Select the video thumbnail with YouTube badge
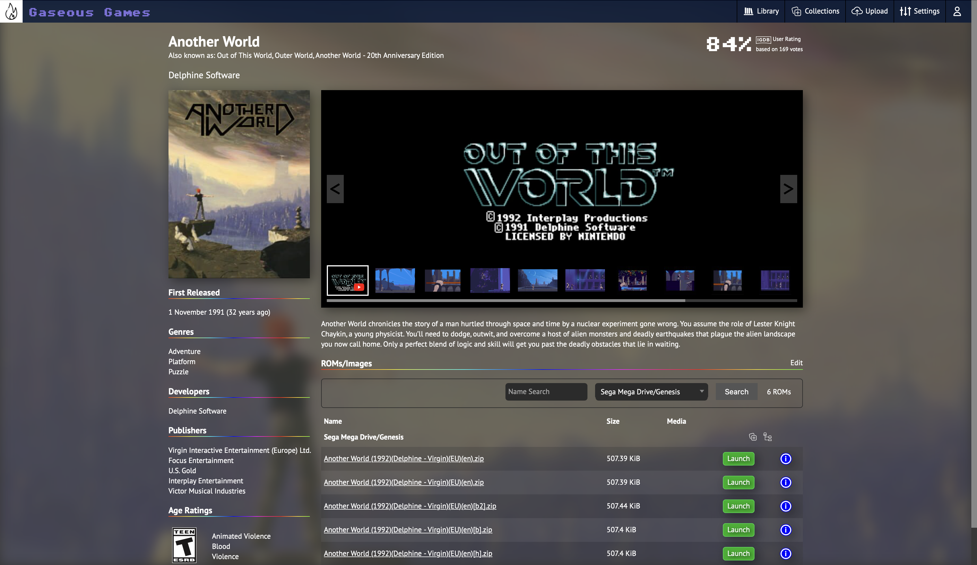977x565 pixels. [x=347, y=280]
